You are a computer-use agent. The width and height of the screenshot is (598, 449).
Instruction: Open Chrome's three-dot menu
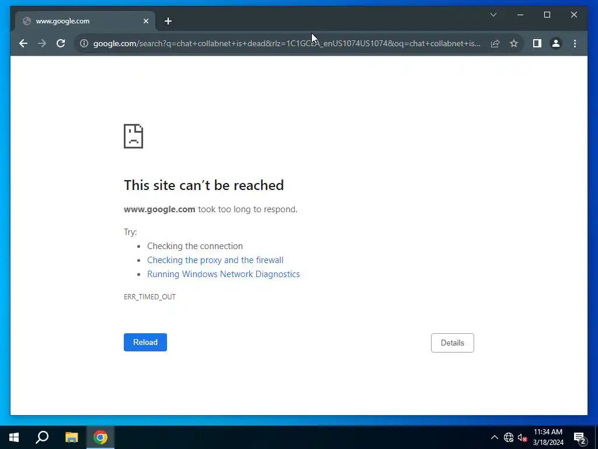click(575, 43)
